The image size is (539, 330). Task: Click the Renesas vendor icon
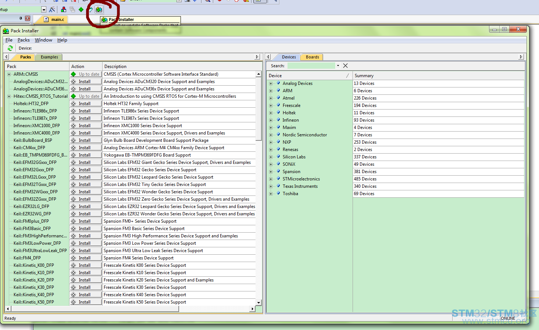278,149
